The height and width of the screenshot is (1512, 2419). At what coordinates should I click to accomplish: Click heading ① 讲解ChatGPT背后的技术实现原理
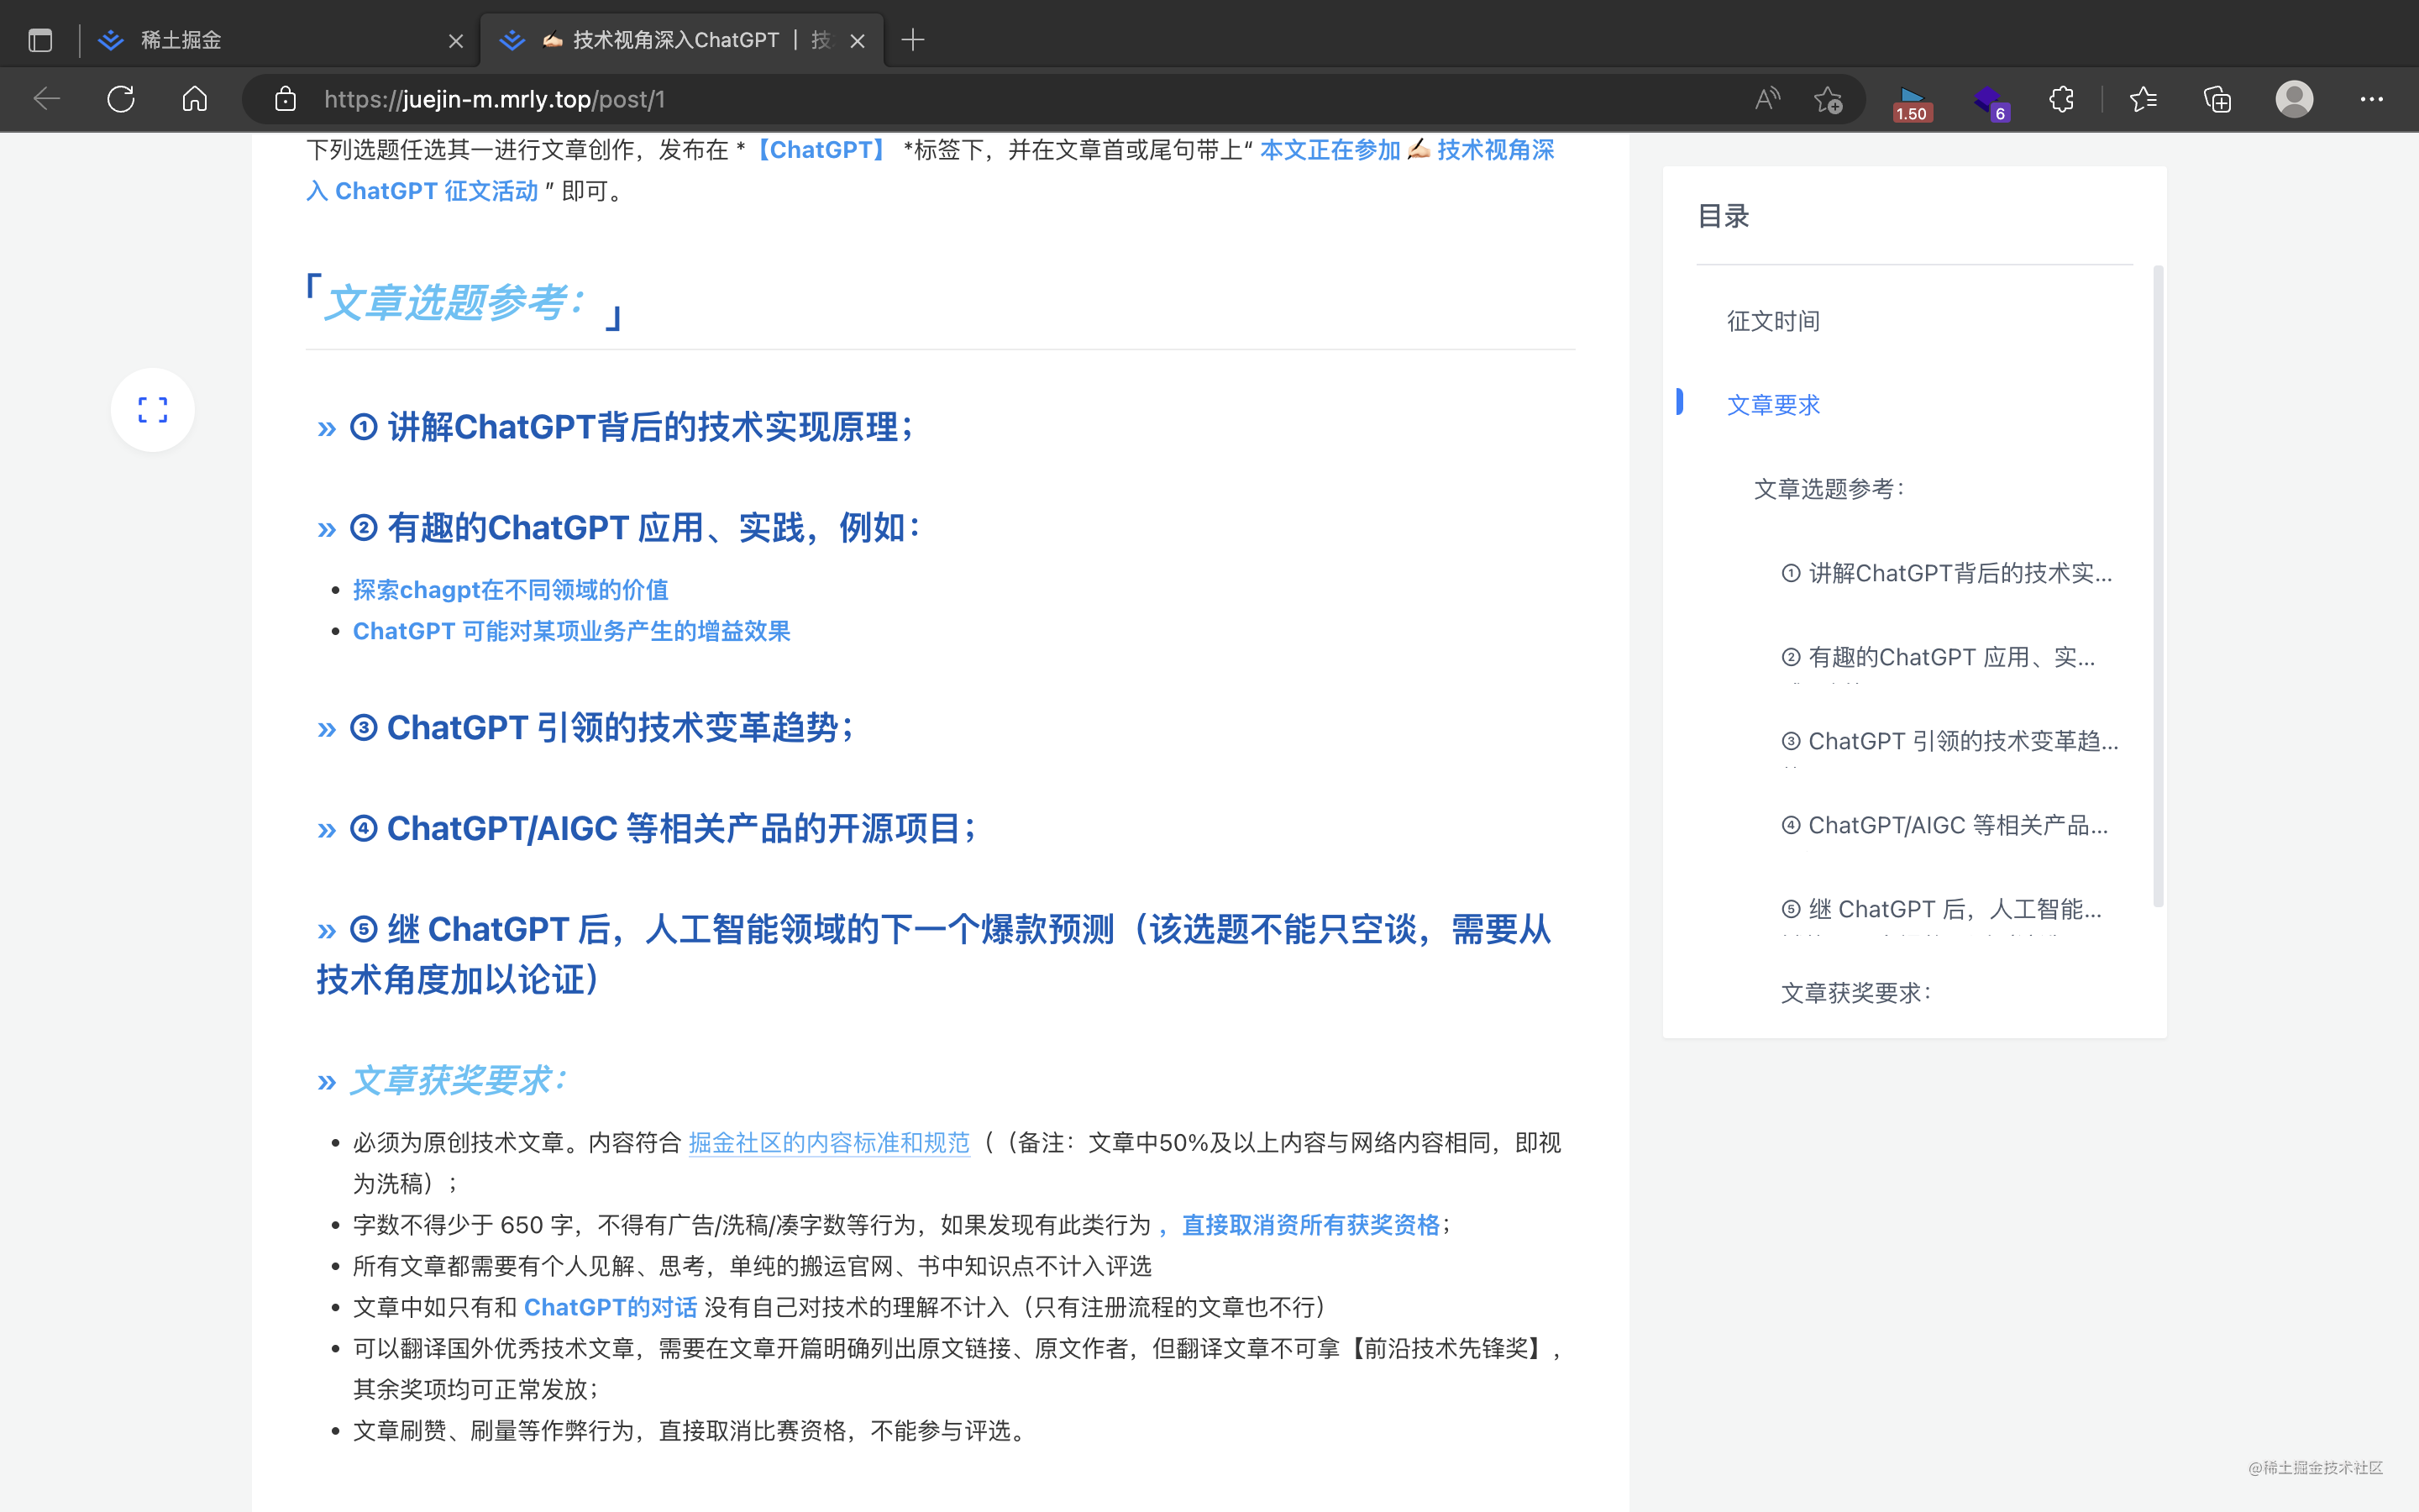(631, 427)
